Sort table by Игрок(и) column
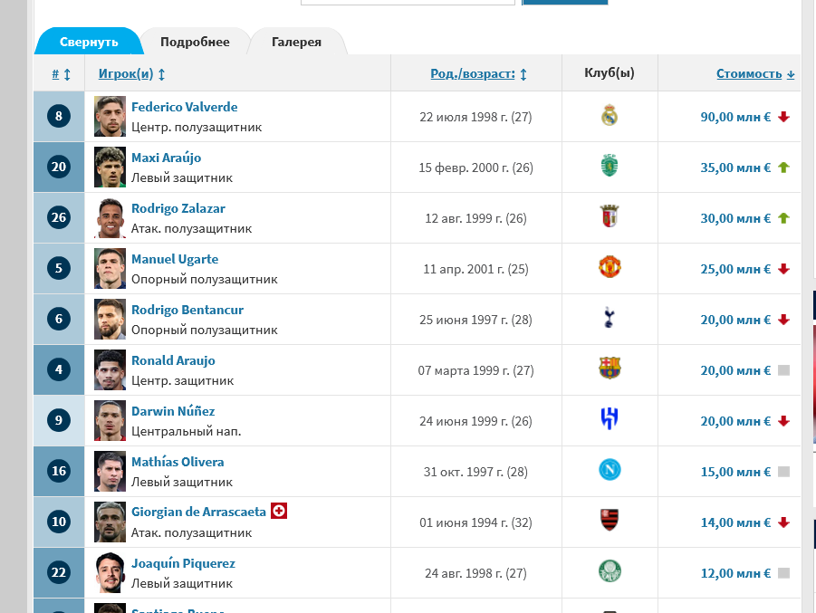The height and width of the screenshot is (613, 816). point(131,74)
